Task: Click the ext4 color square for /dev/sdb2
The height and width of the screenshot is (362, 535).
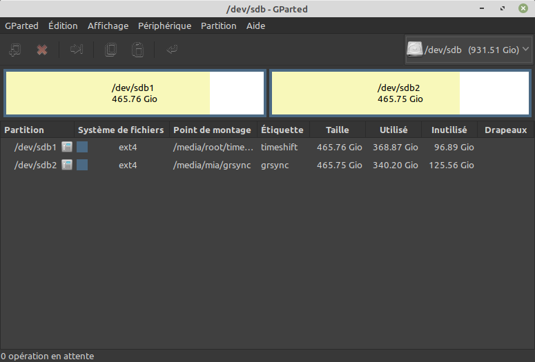Action: coord(82,165)
